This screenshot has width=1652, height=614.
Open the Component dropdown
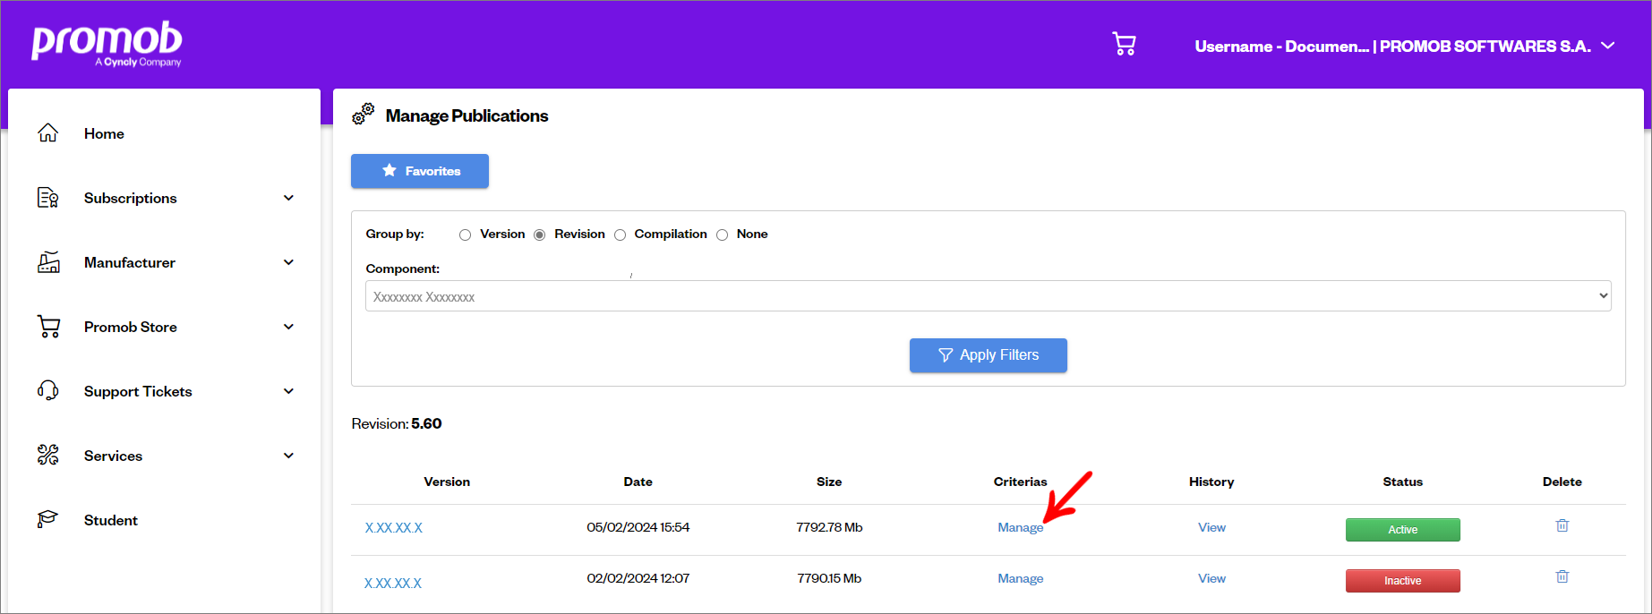[988, 296]
